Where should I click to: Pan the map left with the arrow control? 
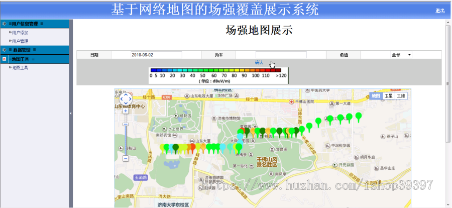pos(122,99)
